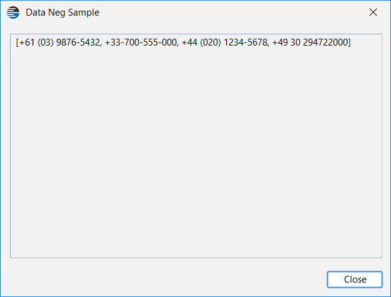This screenshot has width=391, height=297.
Task: Click the Data Neg Sample title text
Action: click(x=62, y=12)
